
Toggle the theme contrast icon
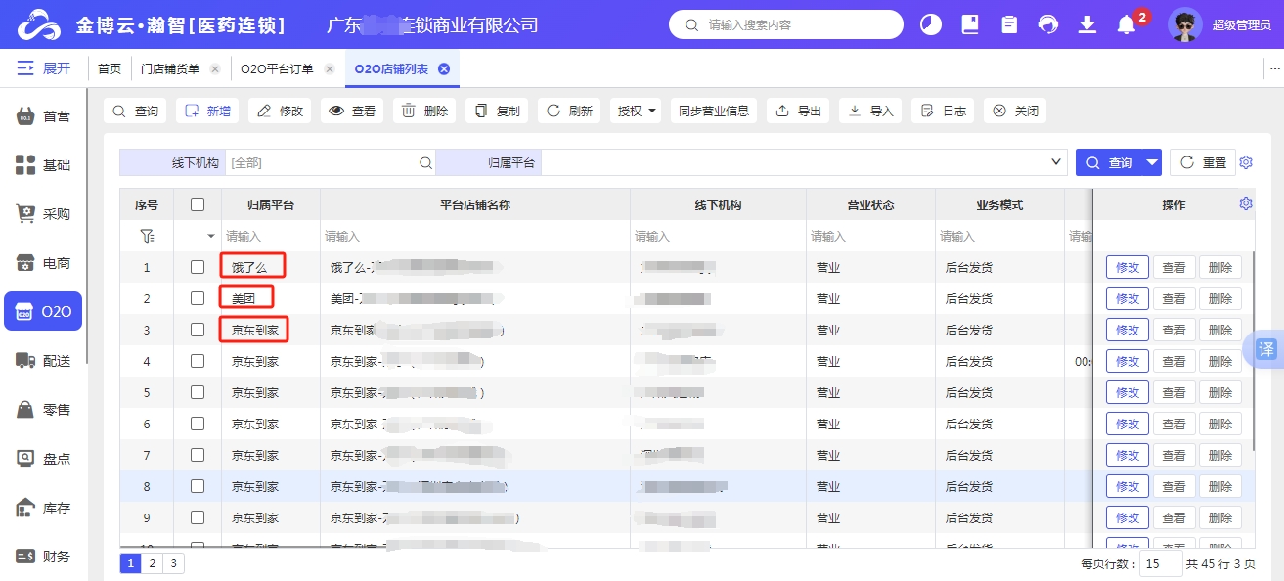click(x=931, y=25)
